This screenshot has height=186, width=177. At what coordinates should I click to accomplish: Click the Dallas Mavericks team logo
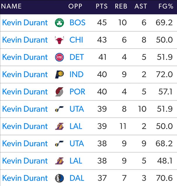pos(59,178)
